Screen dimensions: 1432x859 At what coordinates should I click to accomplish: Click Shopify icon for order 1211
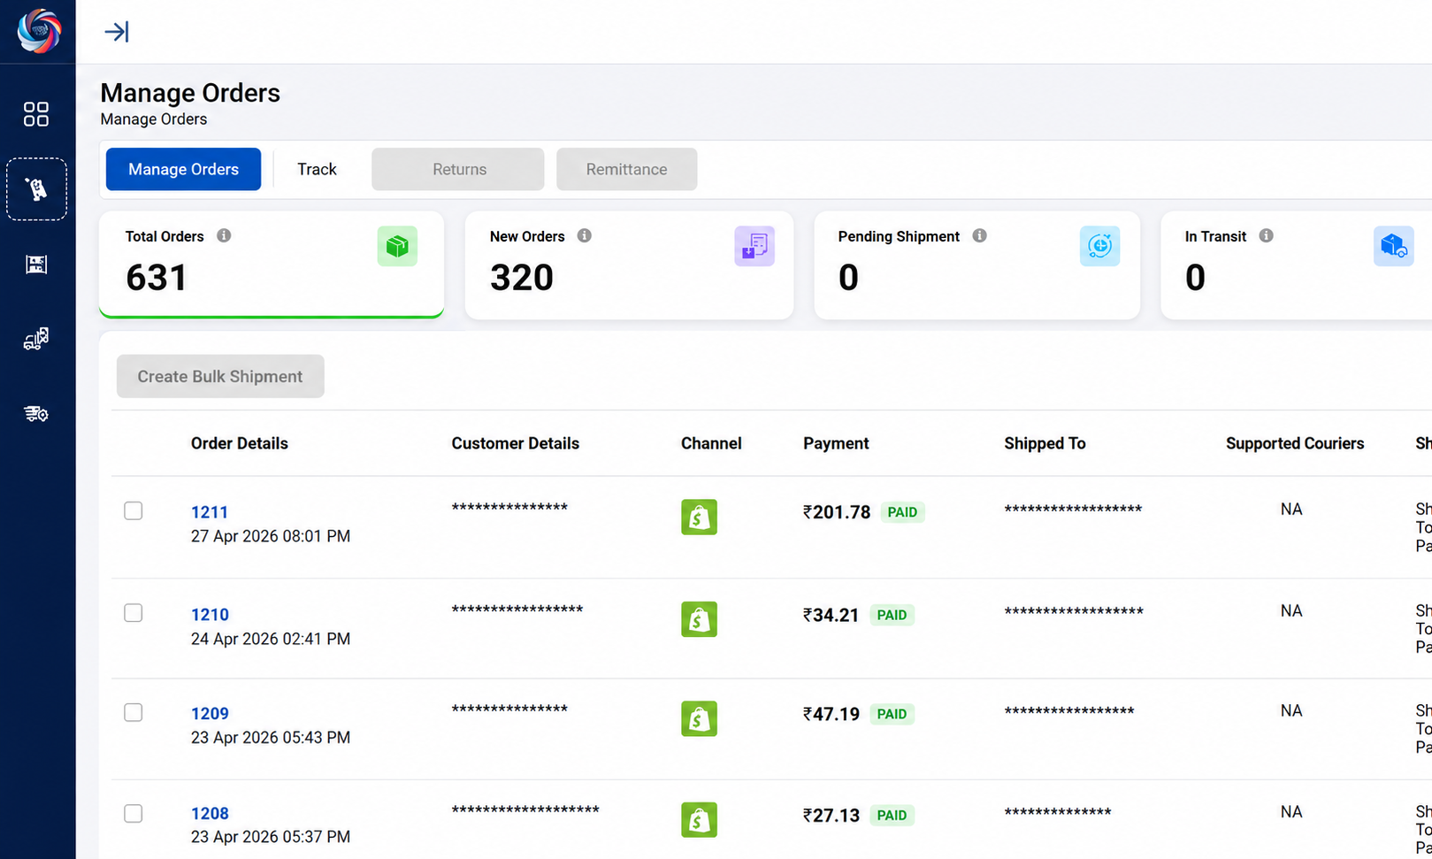coord(699,517)
